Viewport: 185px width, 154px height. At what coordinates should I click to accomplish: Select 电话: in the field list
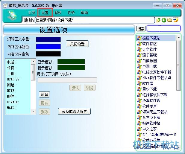tap(11, 62)
